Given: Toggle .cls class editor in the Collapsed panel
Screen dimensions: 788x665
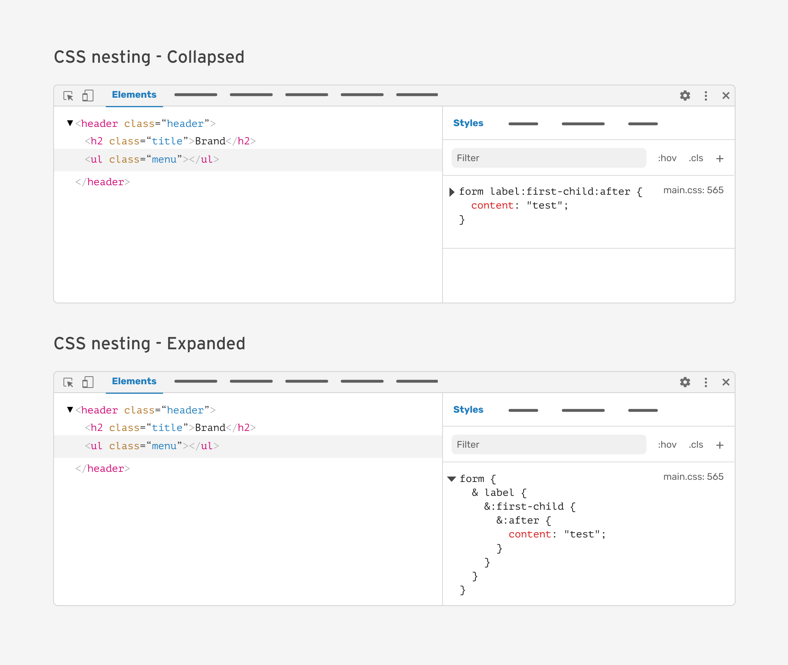Looking at the screenshot, I should [696, 158].
